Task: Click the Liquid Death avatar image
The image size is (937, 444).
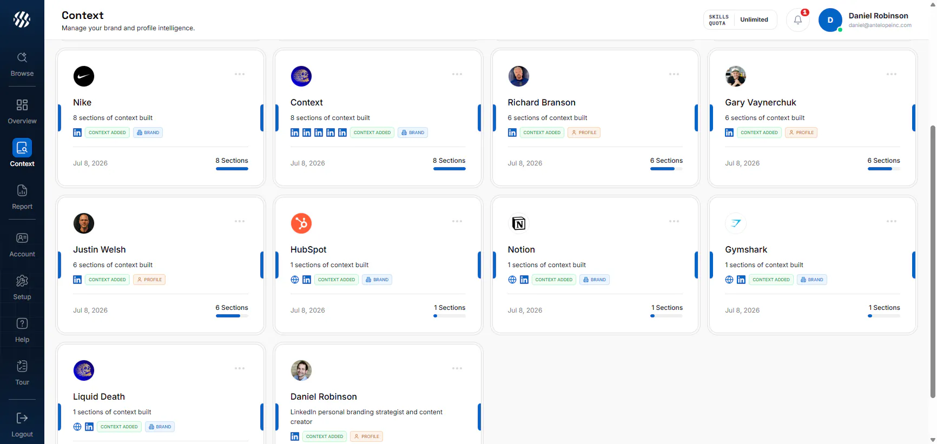Action: (x=84, y=370)
